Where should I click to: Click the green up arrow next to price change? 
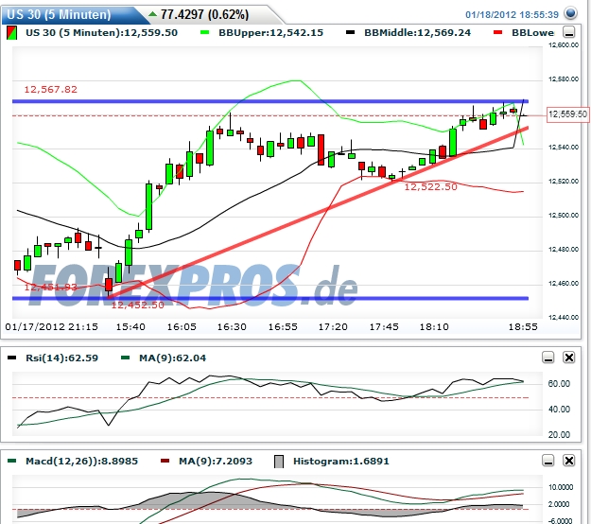(x=152, y=14)
